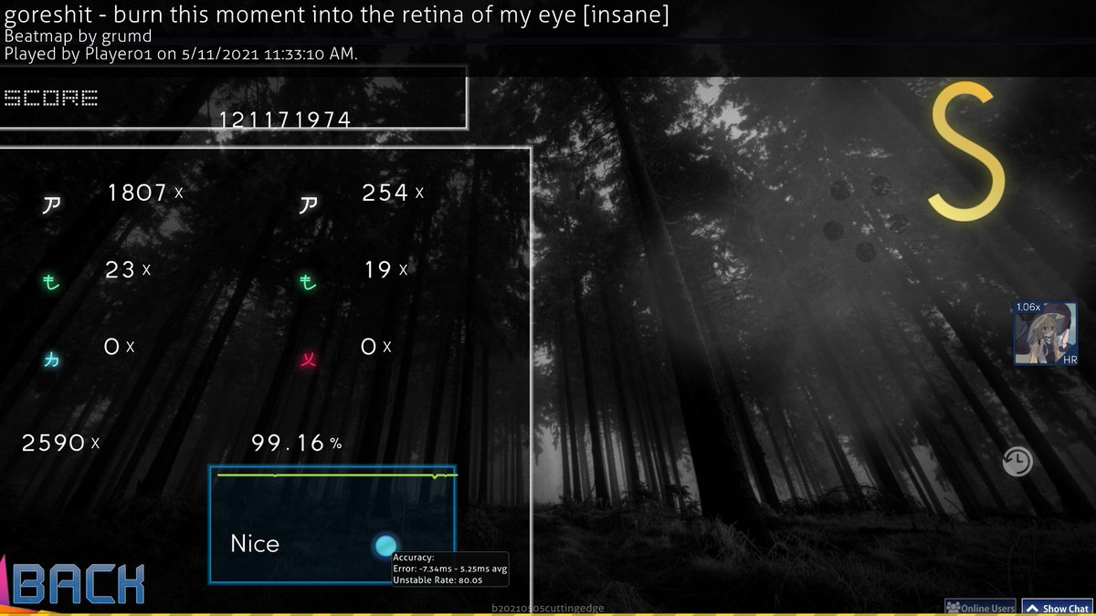Click the Beatmap by grumd text

coord(78,37)
